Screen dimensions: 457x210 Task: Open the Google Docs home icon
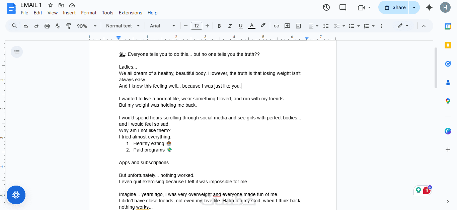pyautogui.click(x=11, y=8)
